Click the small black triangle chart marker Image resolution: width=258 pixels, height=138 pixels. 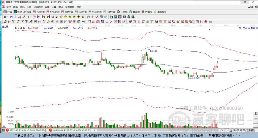[210, 30]
